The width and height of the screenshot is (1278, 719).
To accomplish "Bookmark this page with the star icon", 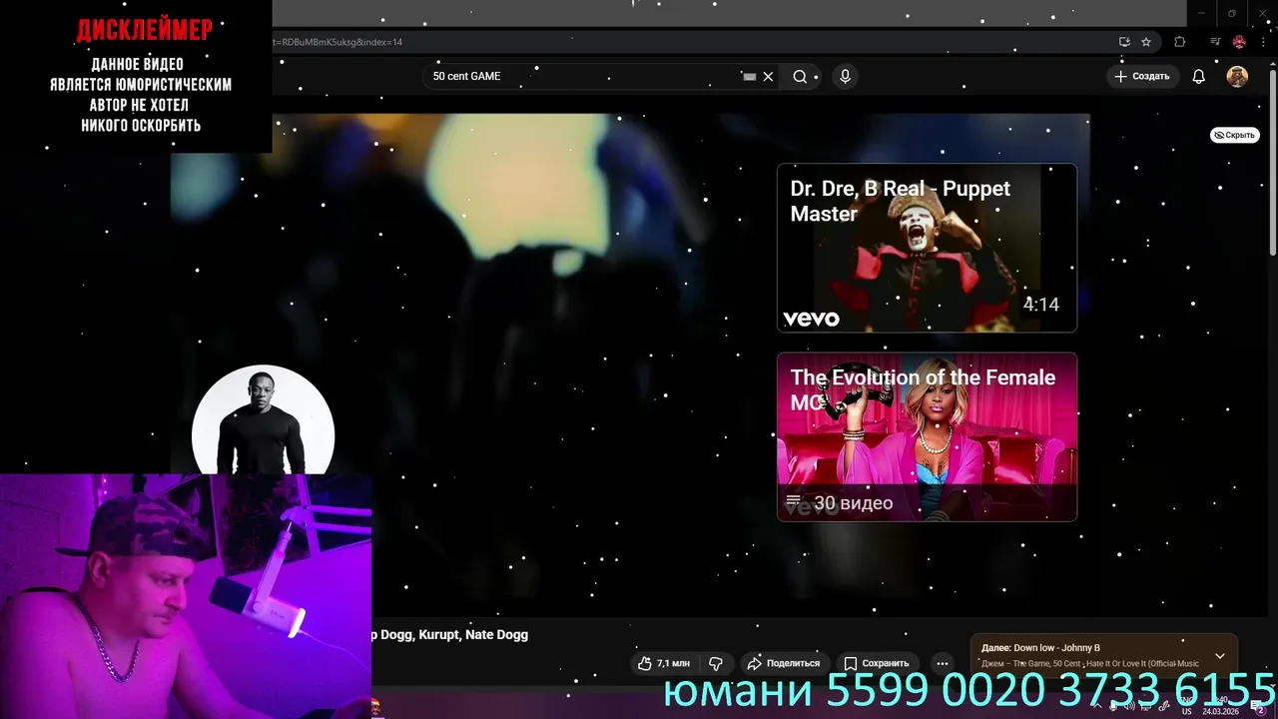I will coord(1146,42).
